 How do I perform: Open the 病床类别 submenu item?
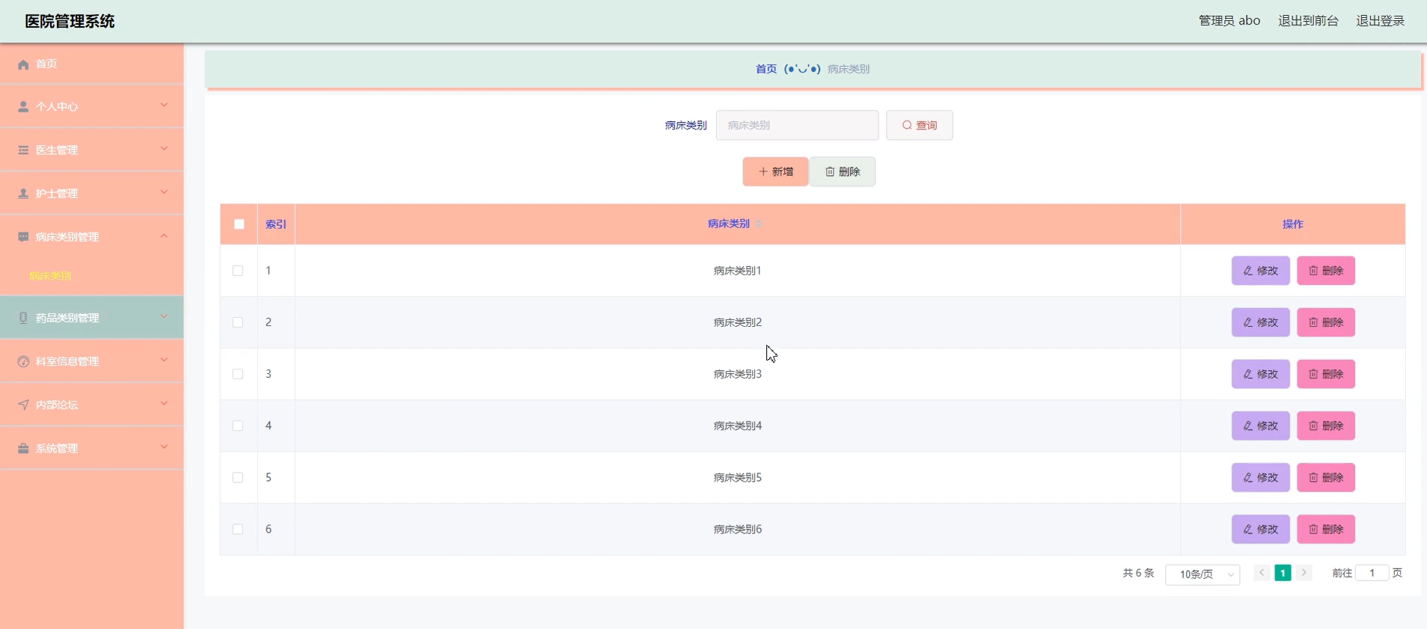coord(50,276)
